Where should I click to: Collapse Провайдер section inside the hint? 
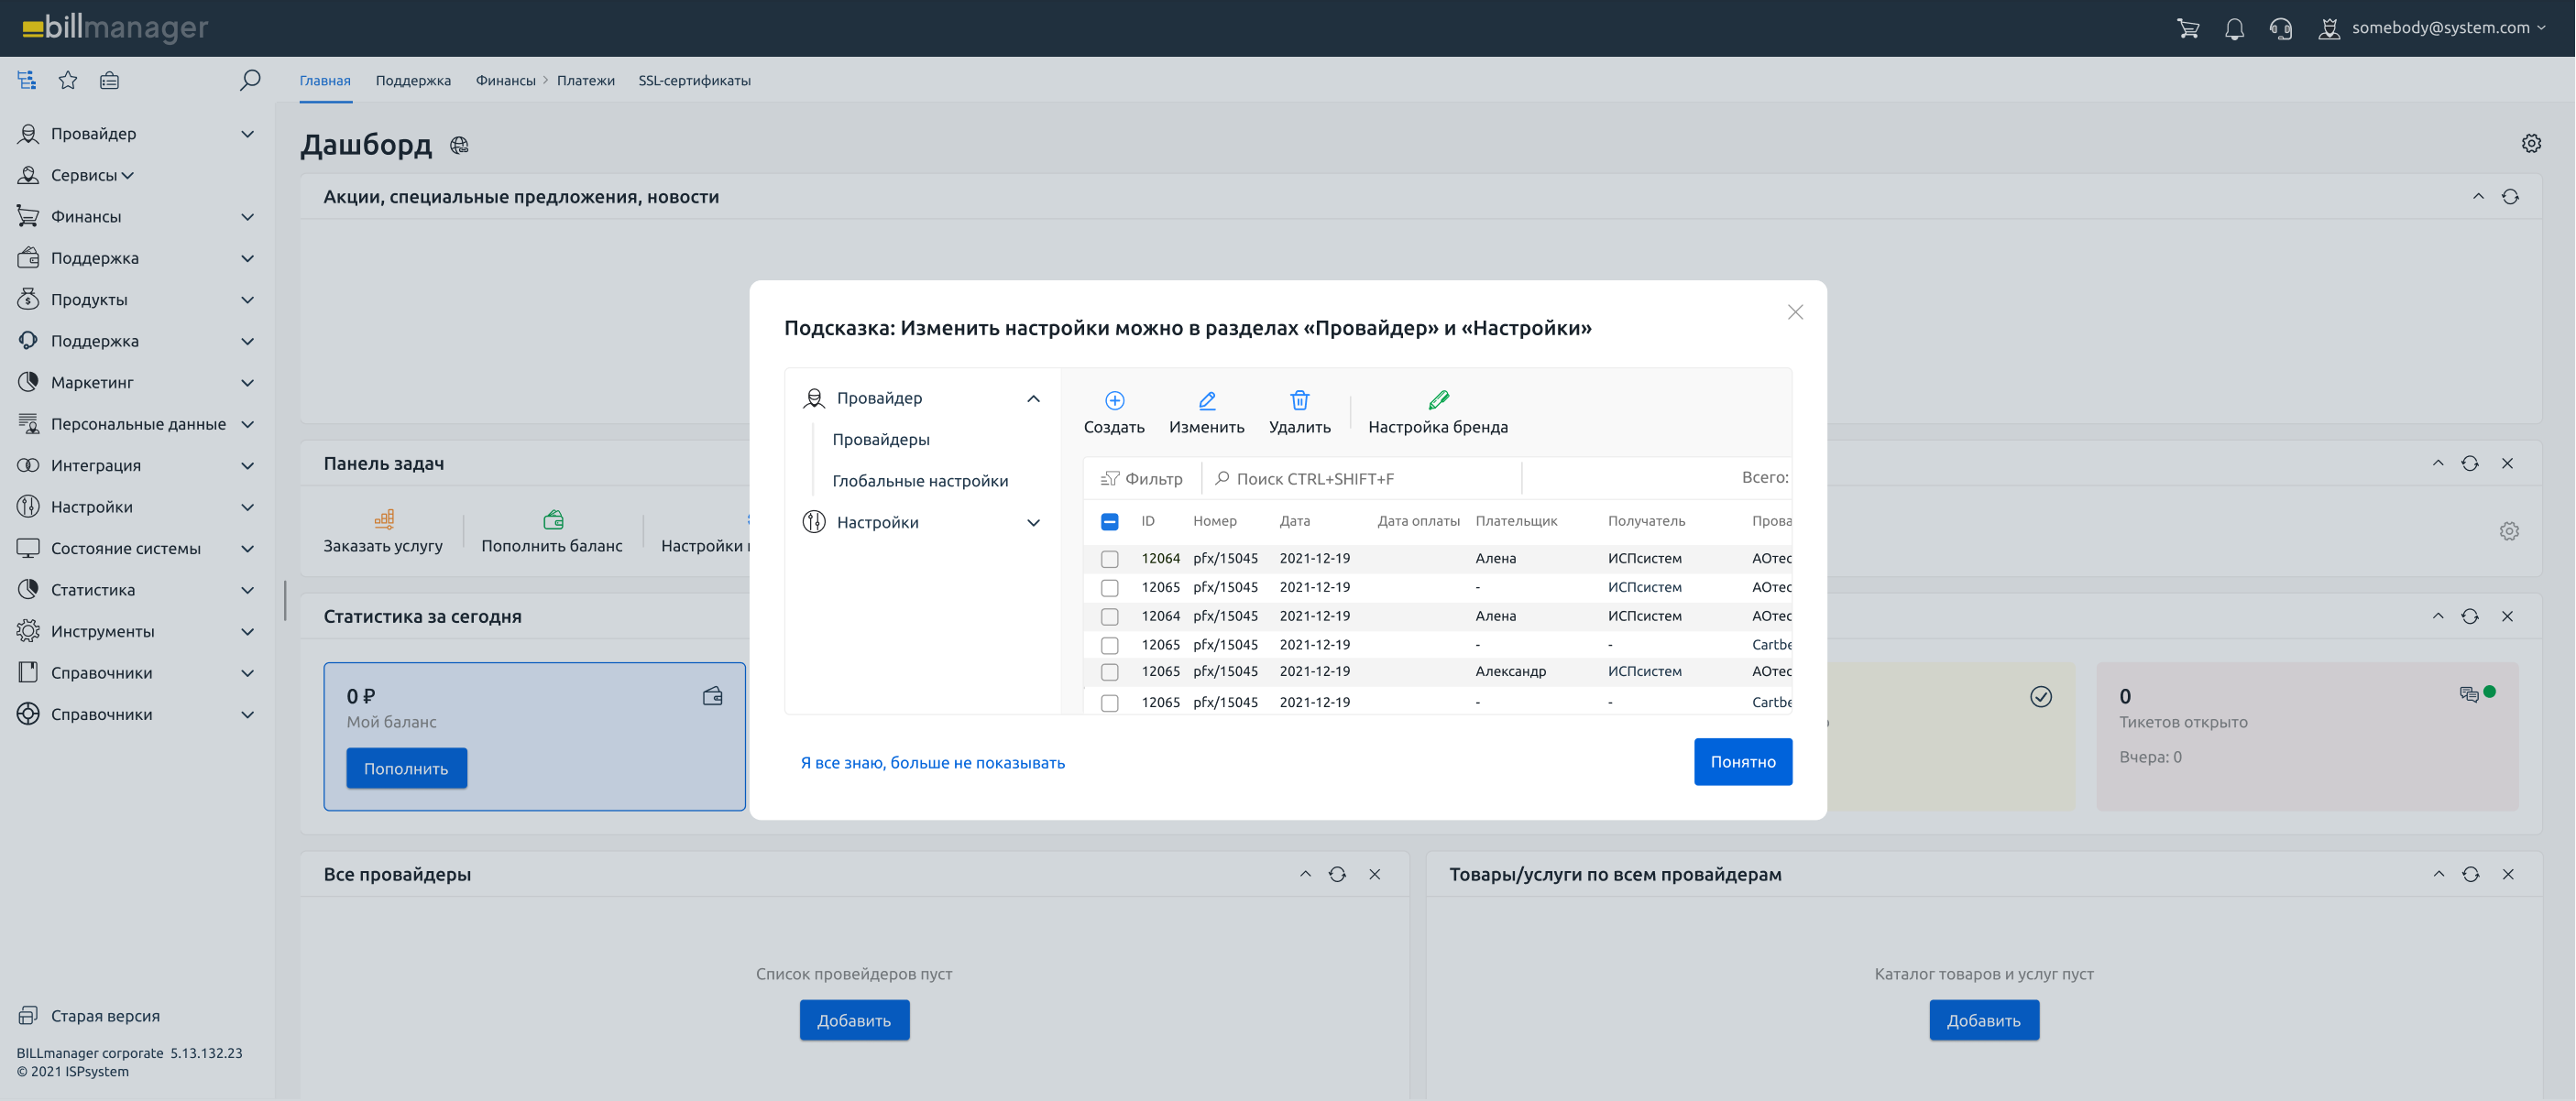[x=1033, y=398]
